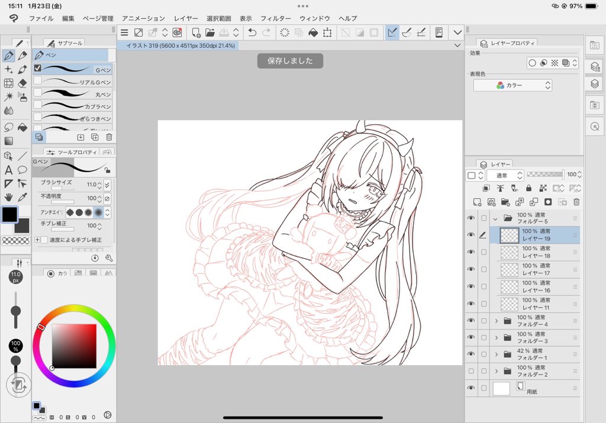This screenshot has width=606, height=423.
Task: Click the レイヤー 19 thumbnail
Action: 510,235
